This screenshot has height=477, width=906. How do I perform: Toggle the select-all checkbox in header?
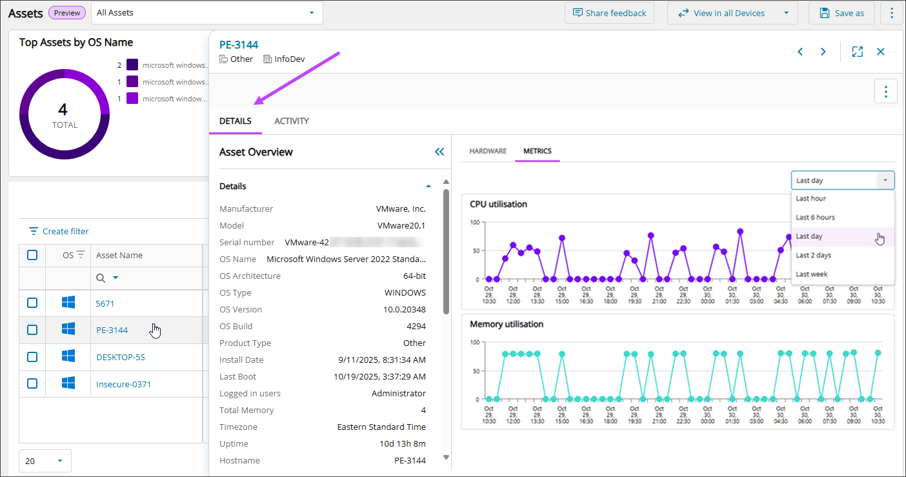[x=32, y=255]
